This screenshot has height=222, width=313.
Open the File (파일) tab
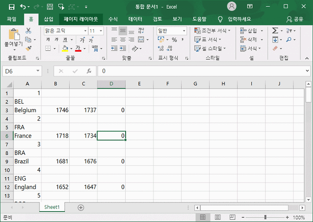[x=12, y=19]
